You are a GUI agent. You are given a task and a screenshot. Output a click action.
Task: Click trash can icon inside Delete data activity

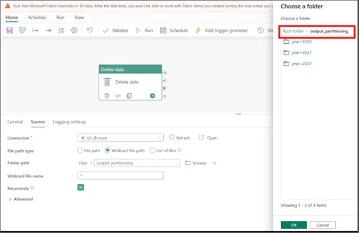[x=107, y=82]
